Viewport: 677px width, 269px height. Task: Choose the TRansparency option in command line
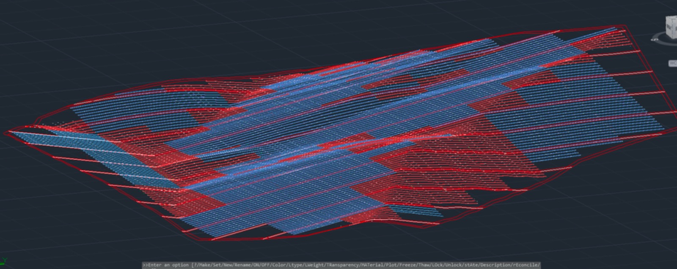click(x=342, y=265)
